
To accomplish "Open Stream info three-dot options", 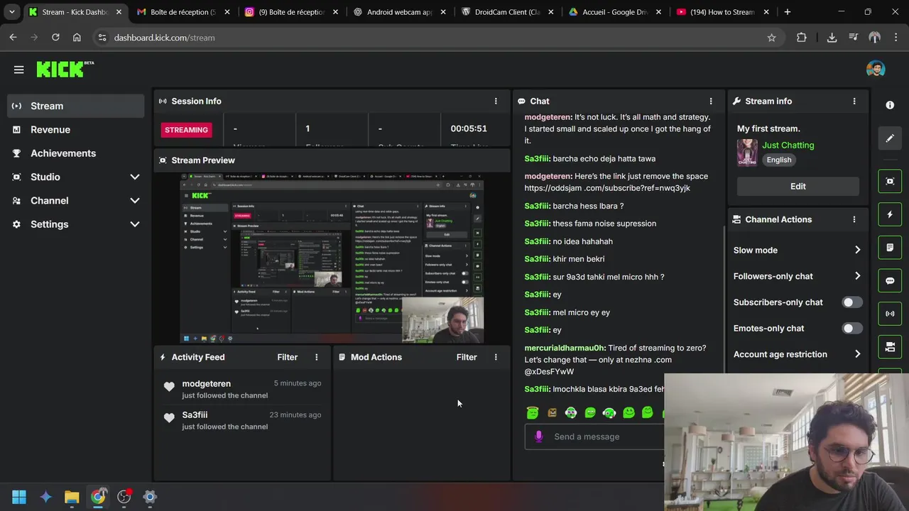I will coord(854,101).
